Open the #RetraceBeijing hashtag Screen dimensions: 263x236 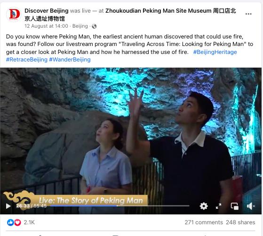coord(27,60)
